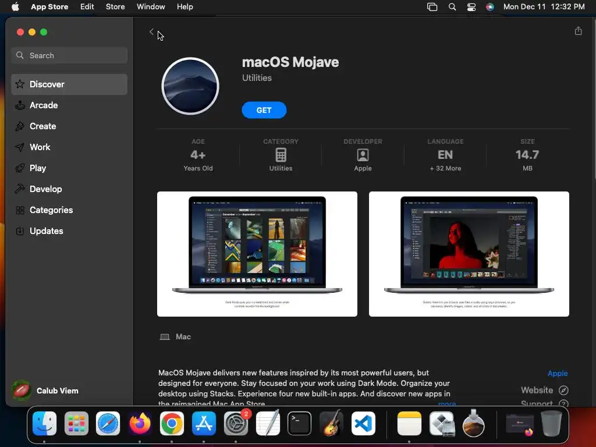596x447 pixels.
Task: Open the App Store menu
Action: (x=49, y=7)
